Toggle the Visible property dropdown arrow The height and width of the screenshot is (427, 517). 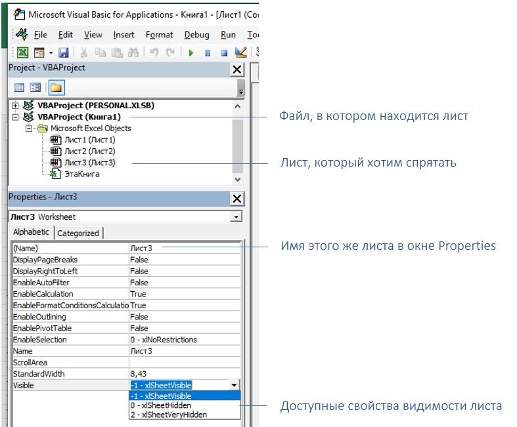(234, 385)
